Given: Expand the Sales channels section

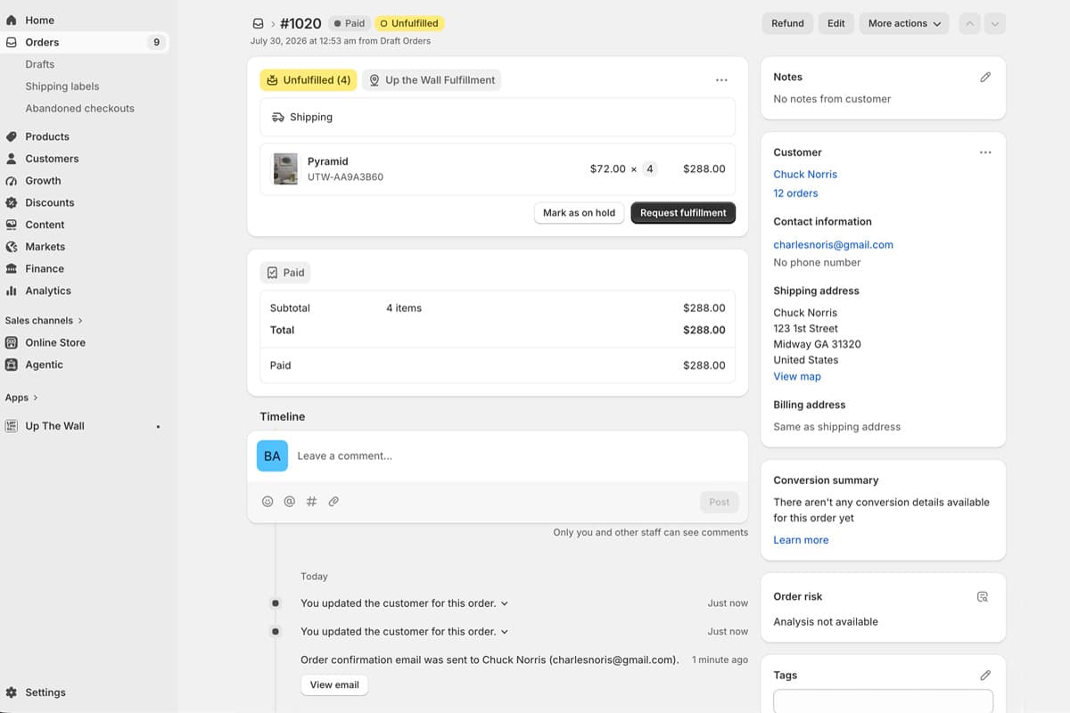Looking at the screenshot, I should [x=44, y=320].
